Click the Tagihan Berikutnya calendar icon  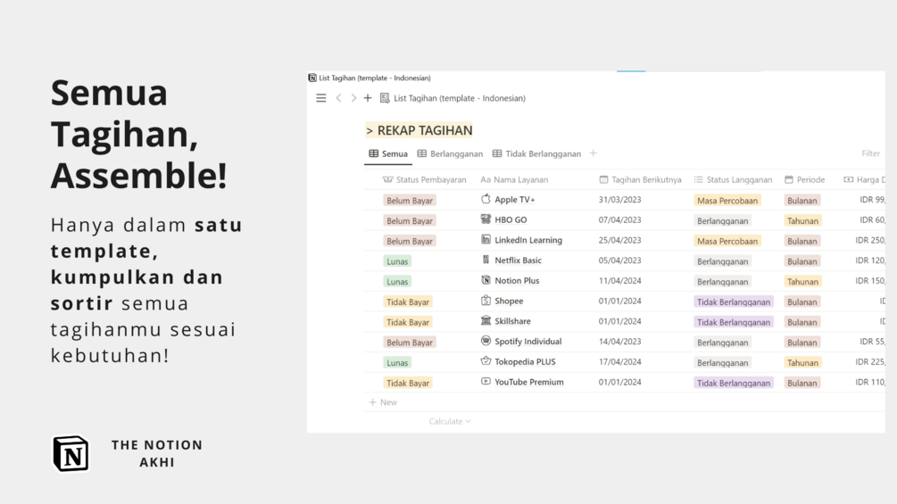point(603,179)
